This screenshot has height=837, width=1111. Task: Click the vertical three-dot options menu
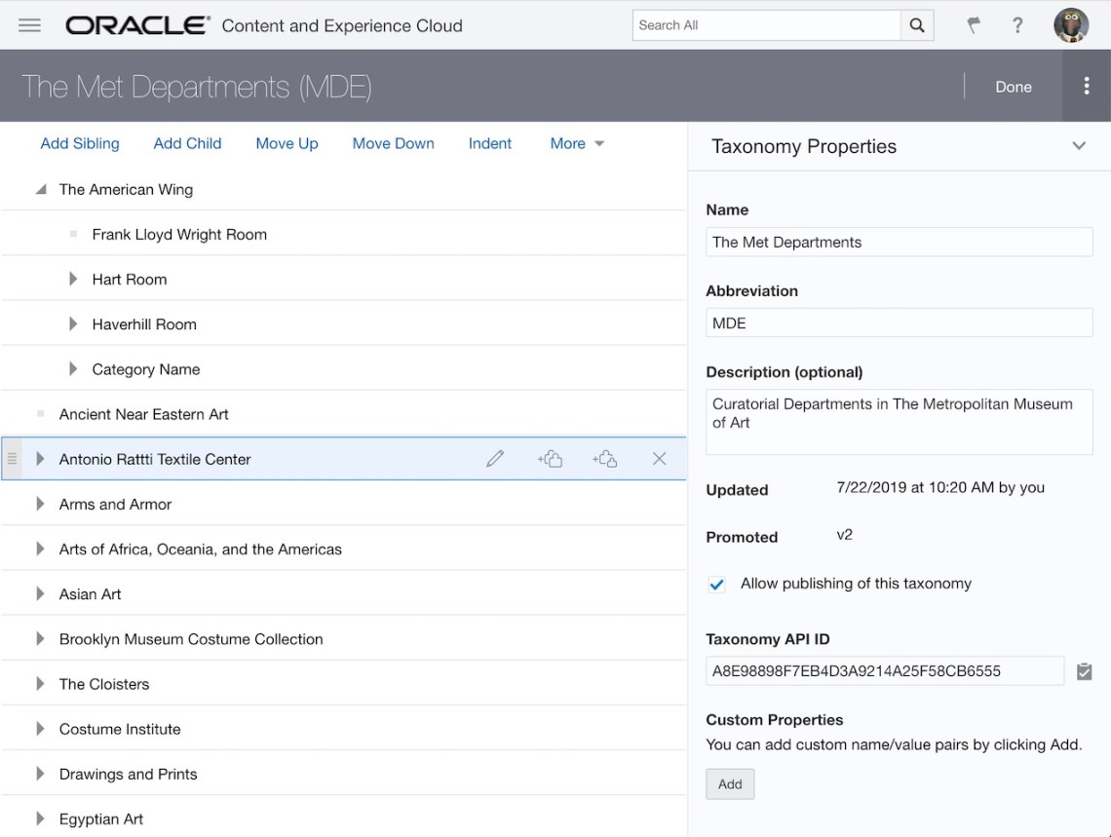click(1087, 86)
